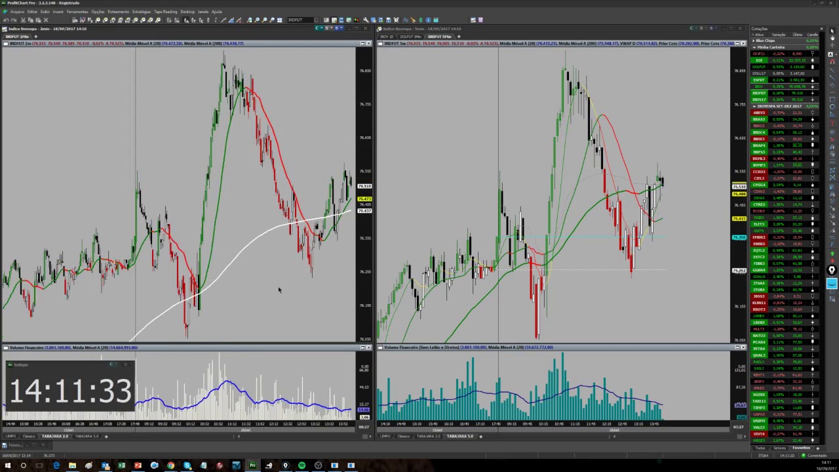839x472 pixels.
Task: Open the Ajuda menu
Action: (x=216, y=12)
